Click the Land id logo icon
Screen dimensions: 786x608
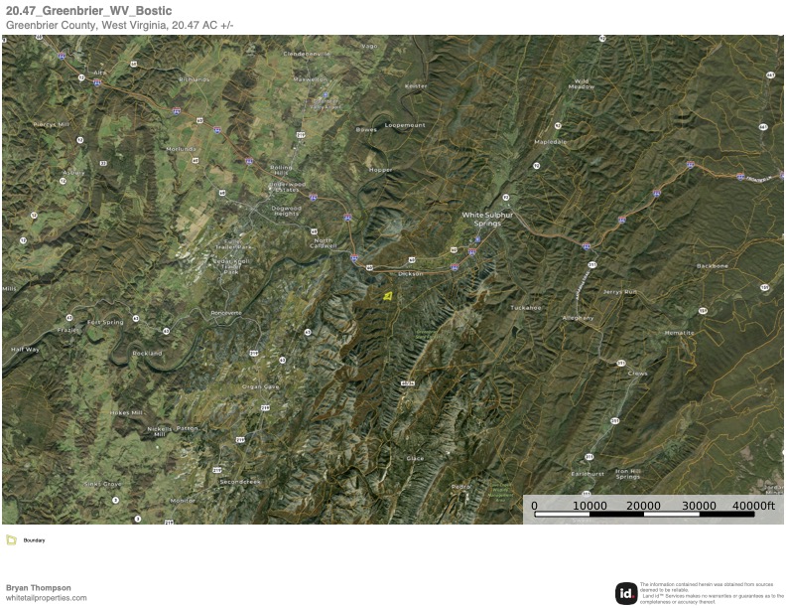[626, 592]
